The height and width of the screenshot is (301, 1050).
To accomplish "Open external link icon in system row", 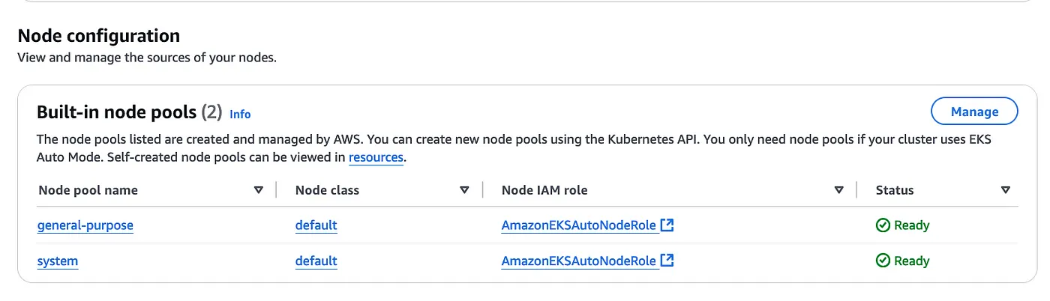I will (667, 261).
